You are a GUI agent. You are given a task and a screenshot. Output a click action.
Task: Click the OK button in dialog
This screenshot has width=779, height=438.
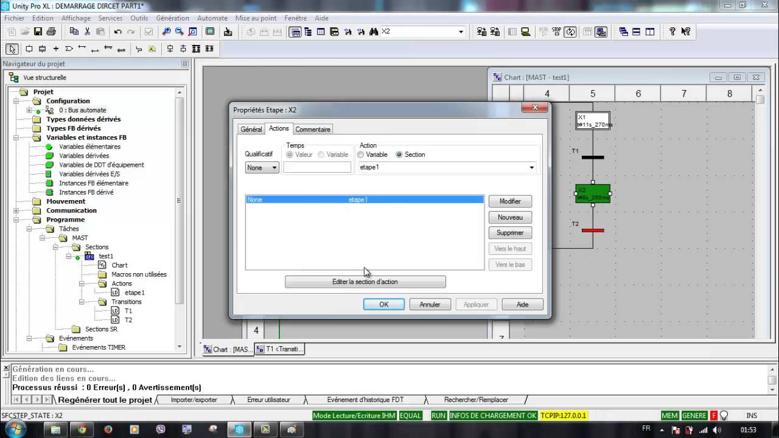pyautogui.click(x=384, y=304)
